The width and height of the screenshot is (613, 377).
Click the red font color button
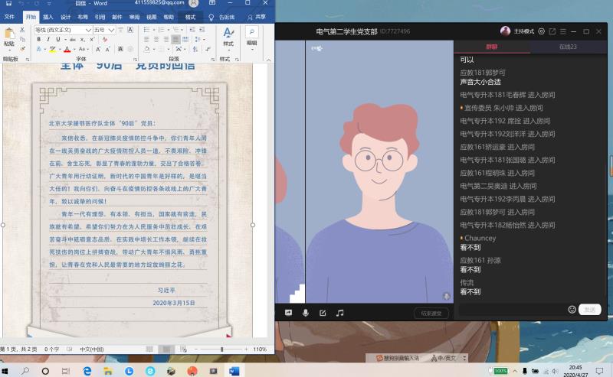(x=67, y=49)
